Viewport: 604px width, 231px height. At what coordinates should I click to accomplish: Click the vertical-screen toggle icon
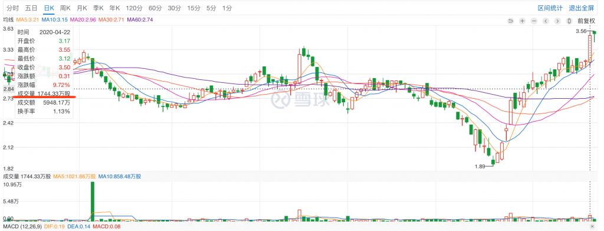(x=569, y=21)
